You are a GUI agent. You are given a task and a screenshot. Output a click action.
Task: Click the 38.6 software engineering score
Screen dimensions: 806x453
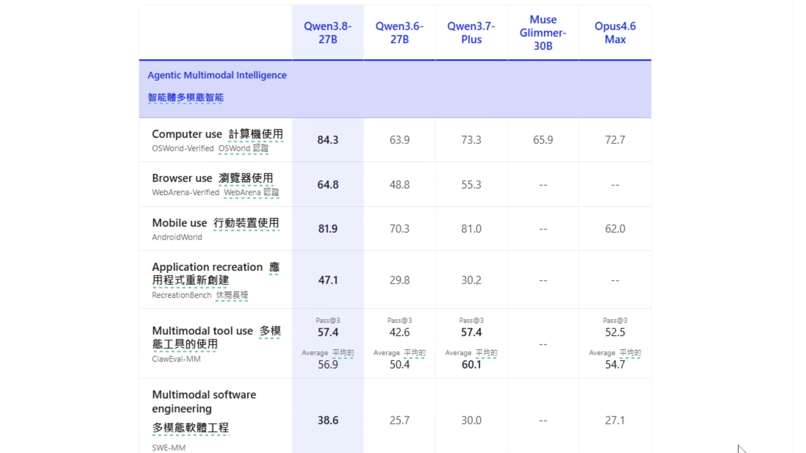328,420
